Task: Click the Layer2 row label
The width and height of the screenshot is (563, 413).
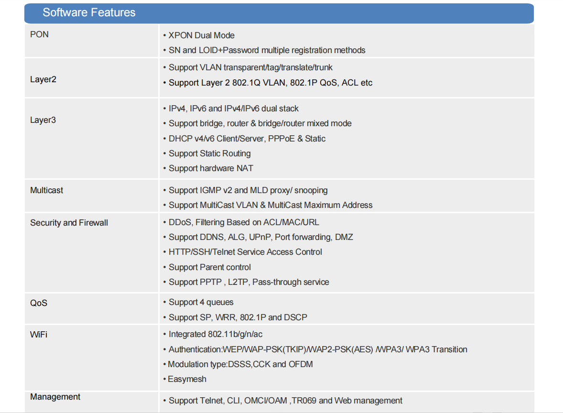Action: (43, 79)
